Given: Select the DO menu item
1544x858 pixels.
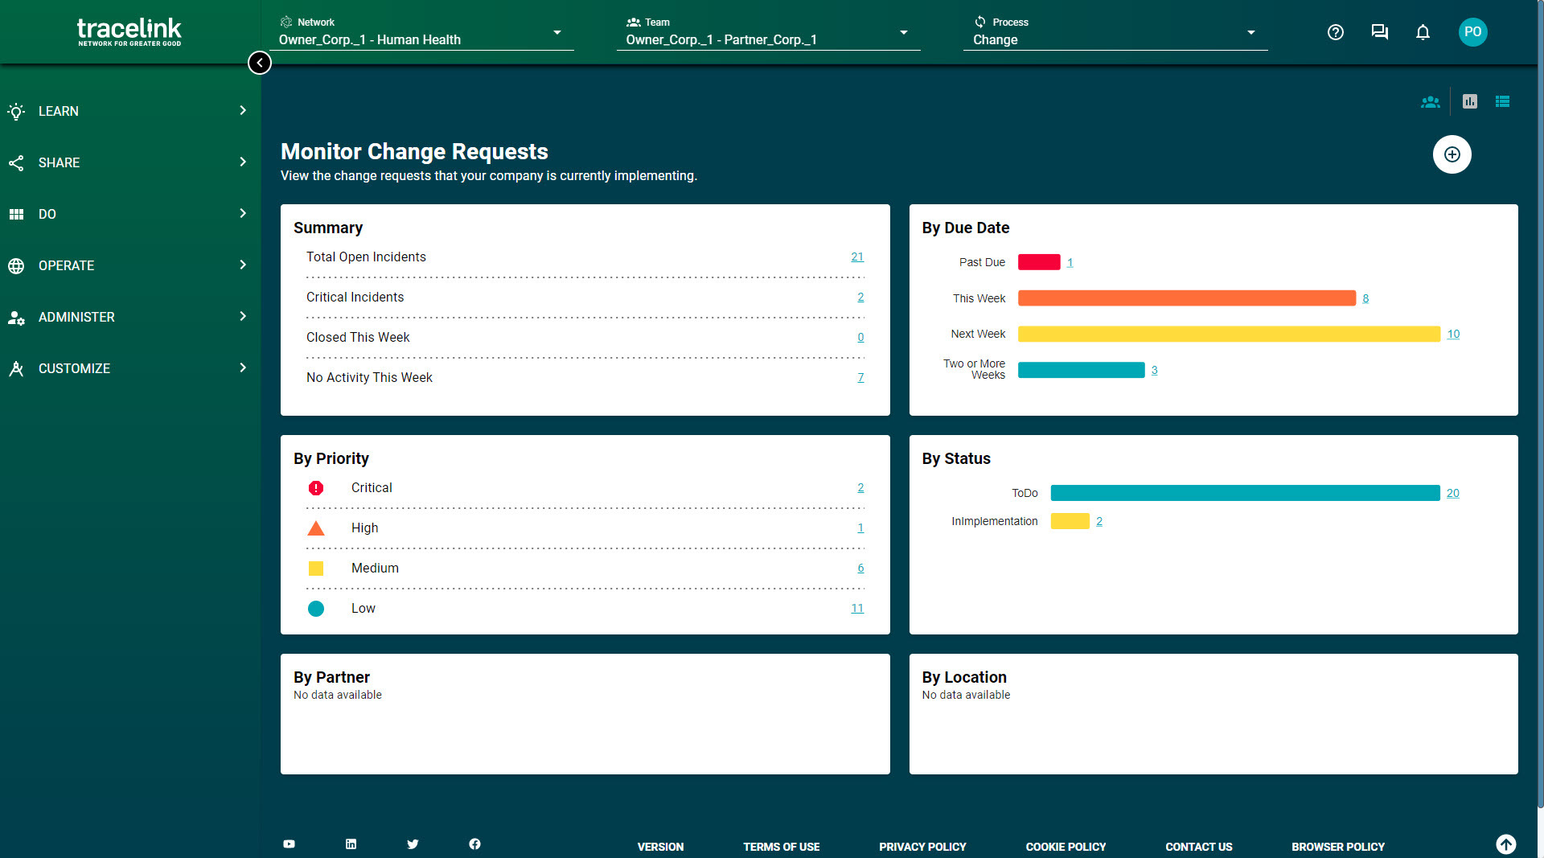Looking at the screenshot, I should pyautogui.click(x=129, y=214).
